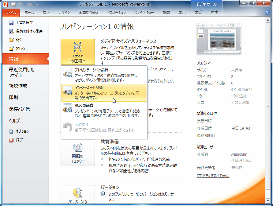Viewport: 273px width, 206px height.
Task: Click タグの追加 field
Action: pyautogui.click(x=239, y=96)
